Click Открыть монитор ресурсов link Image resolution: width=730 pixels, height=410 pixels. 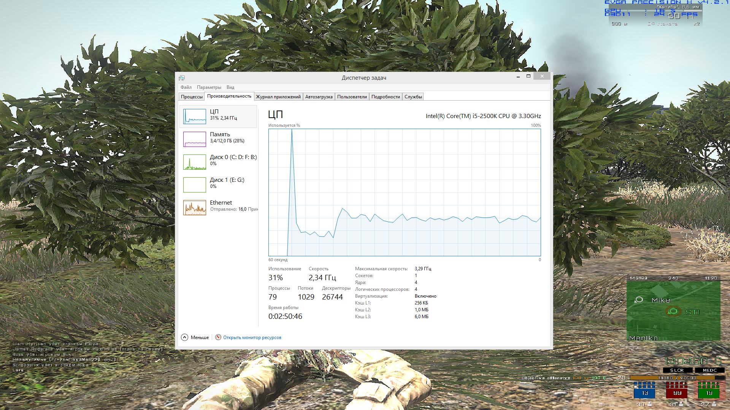pos(252,337)
